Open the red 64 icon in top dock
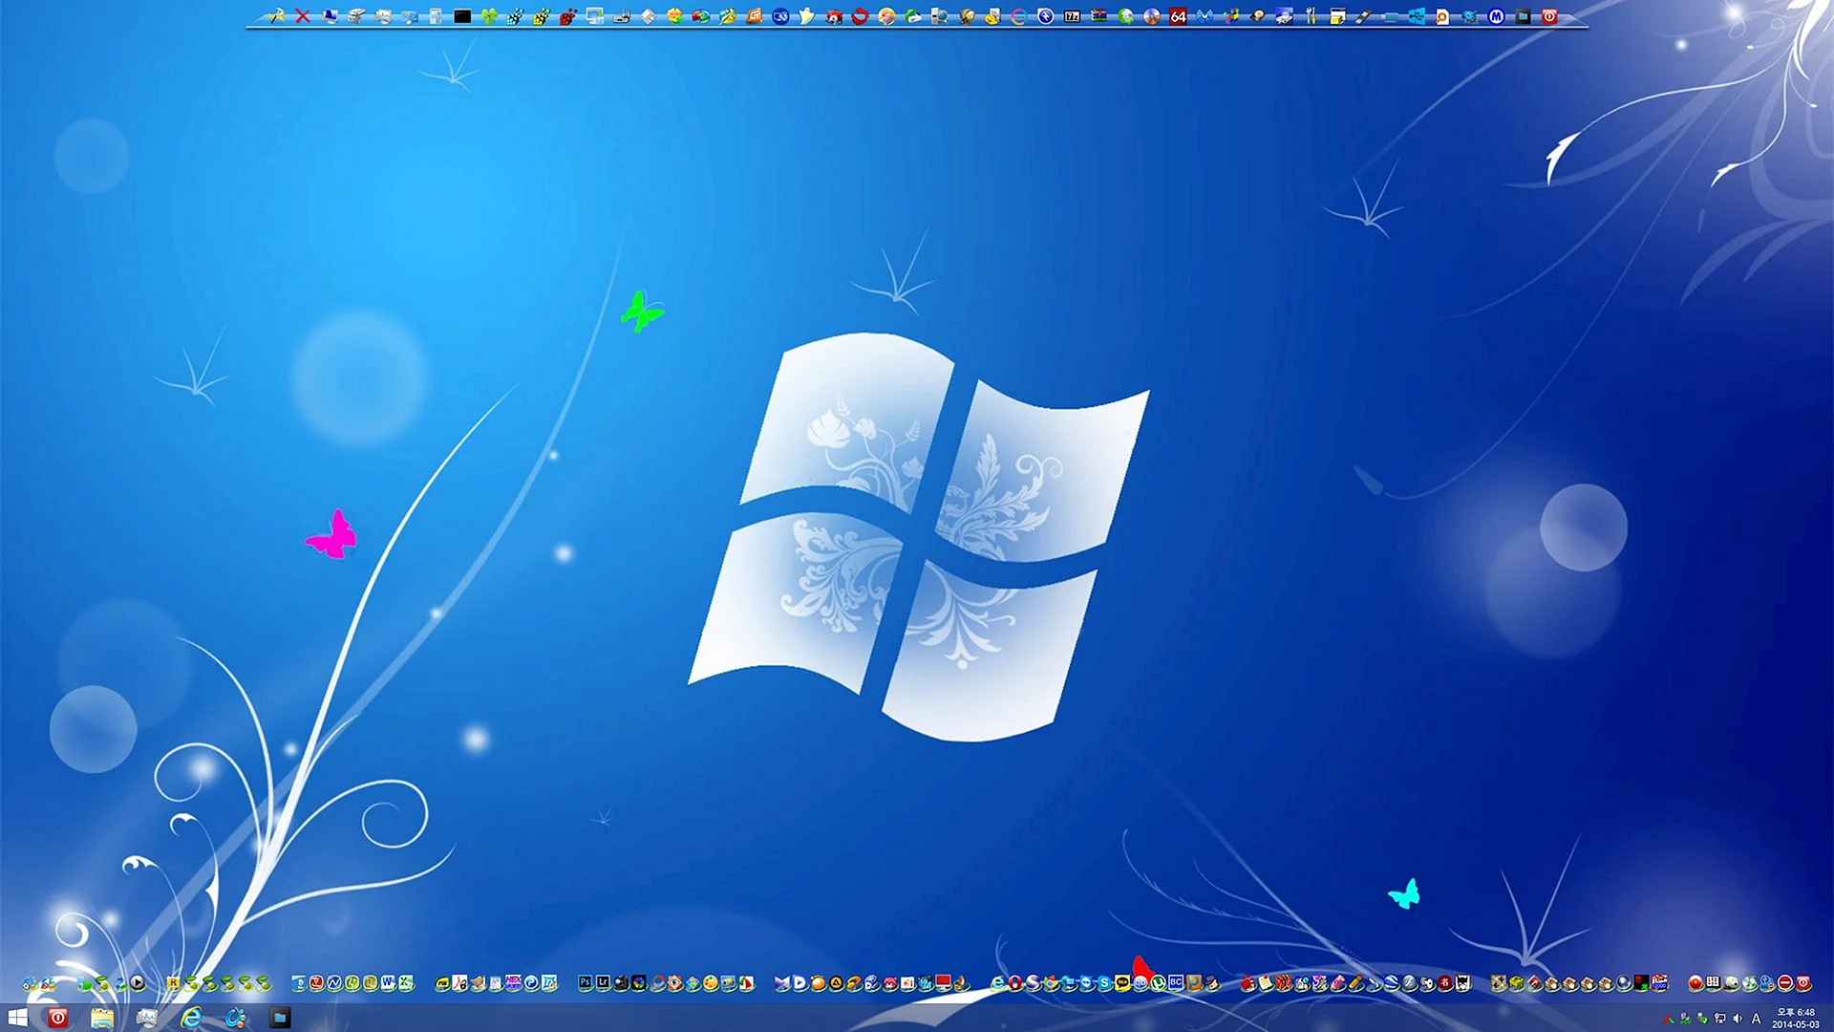Image resolution: width=1834 pixels, height=1032 pixels. tap(1179, 16)
